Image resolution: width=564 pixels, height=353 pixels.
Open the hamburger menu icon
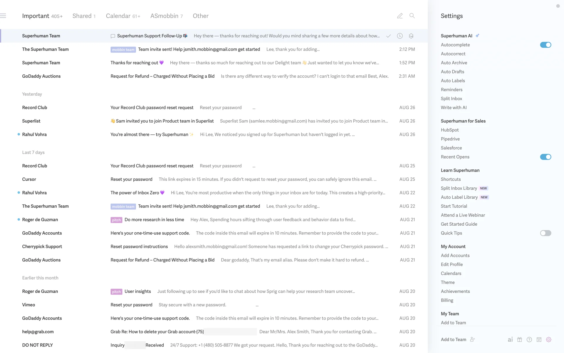3,16
